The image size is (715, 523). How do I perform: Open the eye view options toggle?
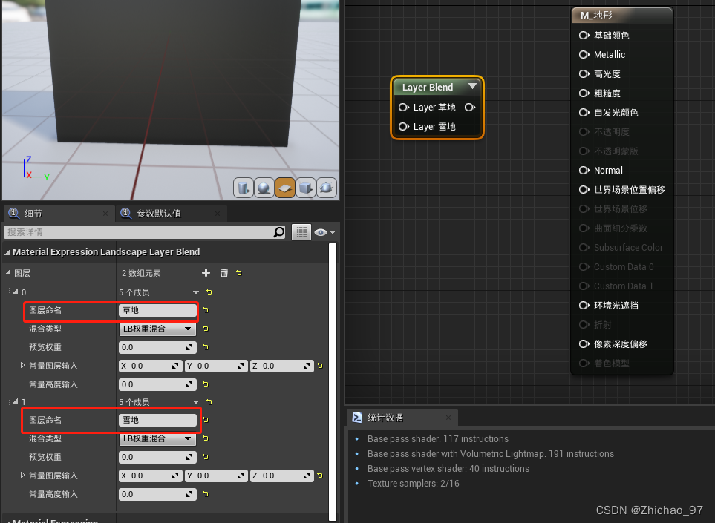[321, 231]
